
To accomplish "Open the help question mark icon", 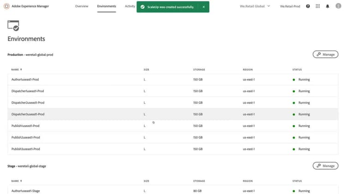I will click(x=308, y=6).
